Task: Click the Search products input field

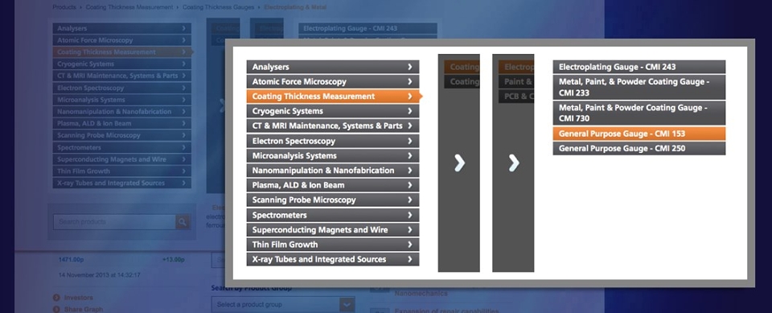Action: coord(114,222)
